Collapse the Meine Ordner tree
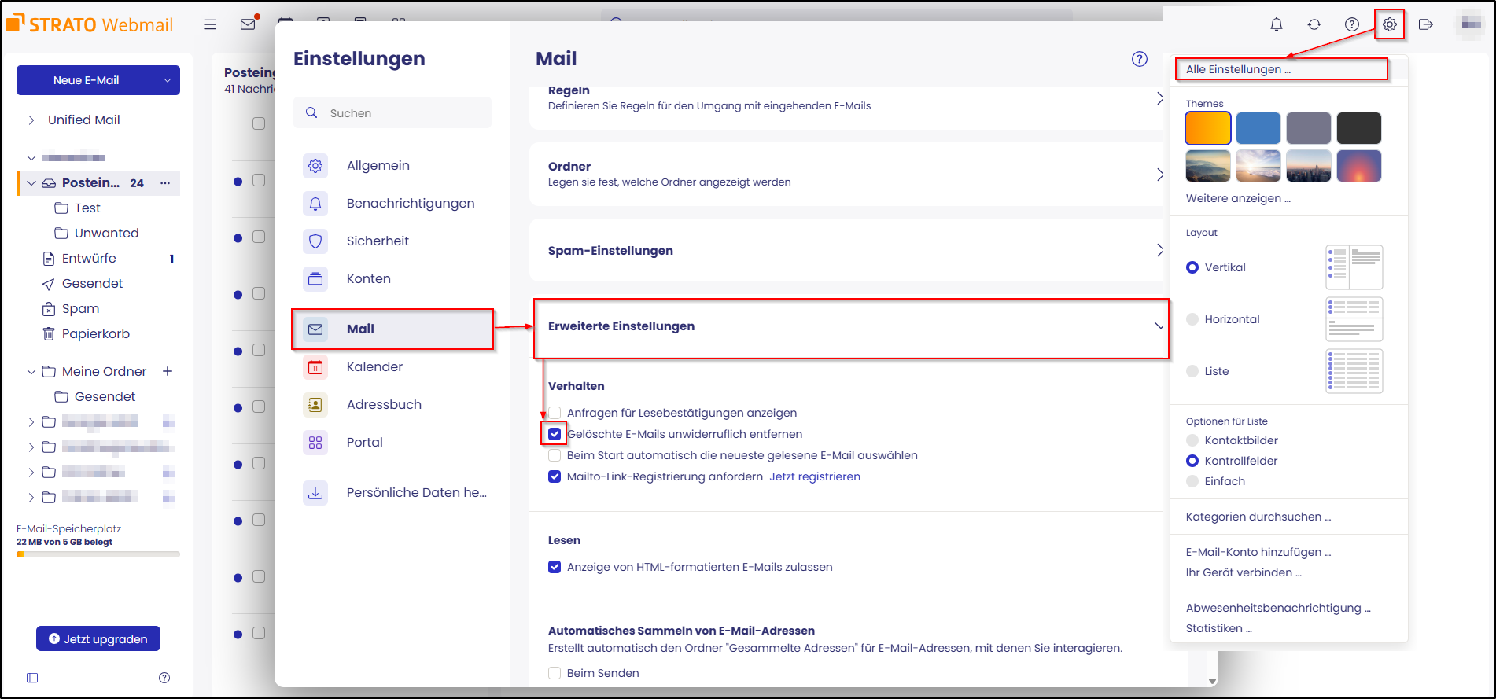Image resolution: width=1496 pixels, height=699 pixels. (x=31, y=371)
